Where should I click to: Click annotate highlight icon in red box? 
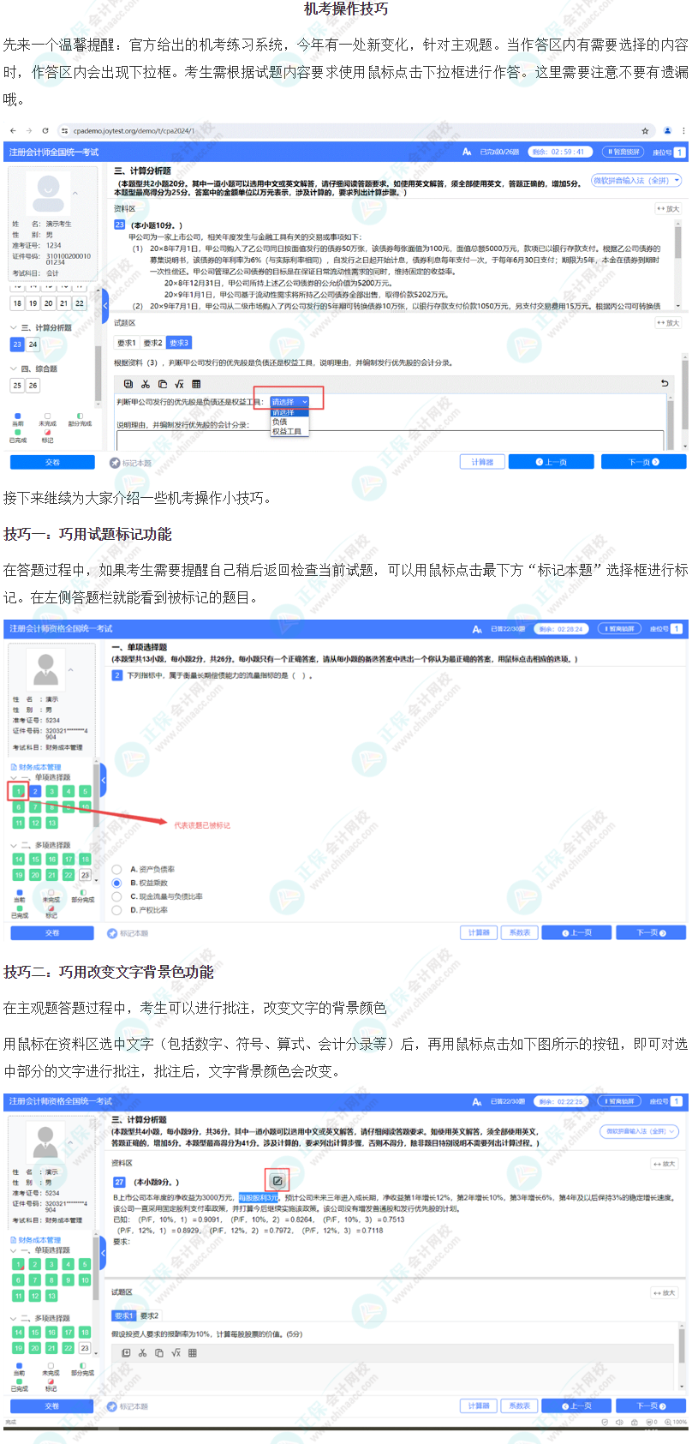pyautogui.click(x=277, y=1181)
